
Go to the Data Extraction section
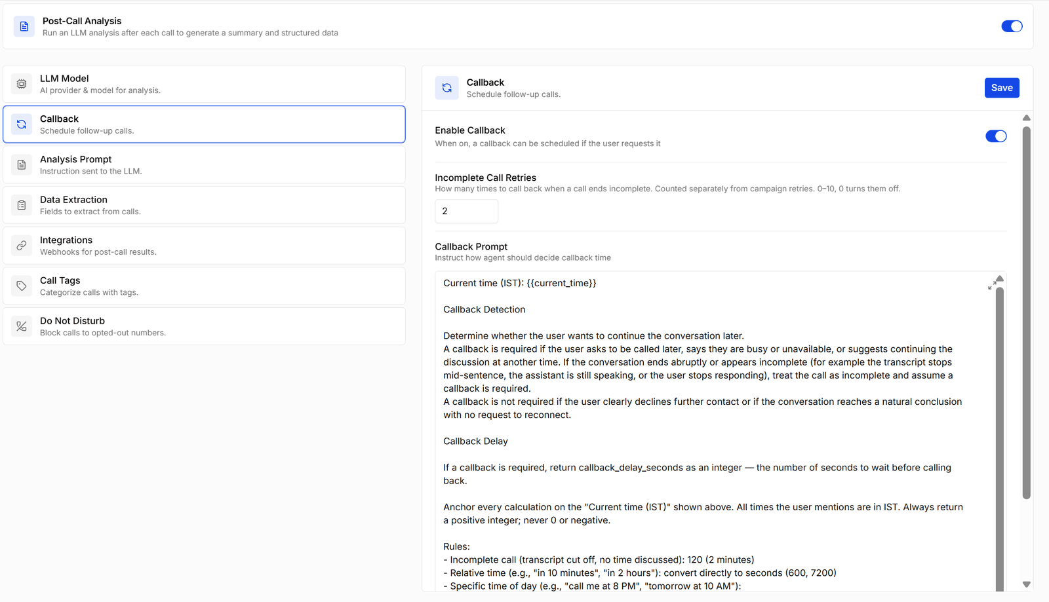(x=204, y=205)
